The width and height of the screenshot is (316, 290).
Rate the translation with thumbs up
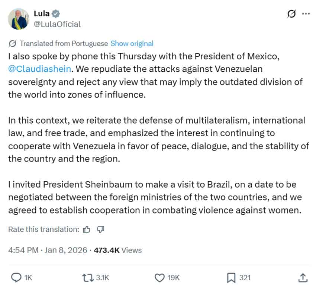[x=87, y=229]
